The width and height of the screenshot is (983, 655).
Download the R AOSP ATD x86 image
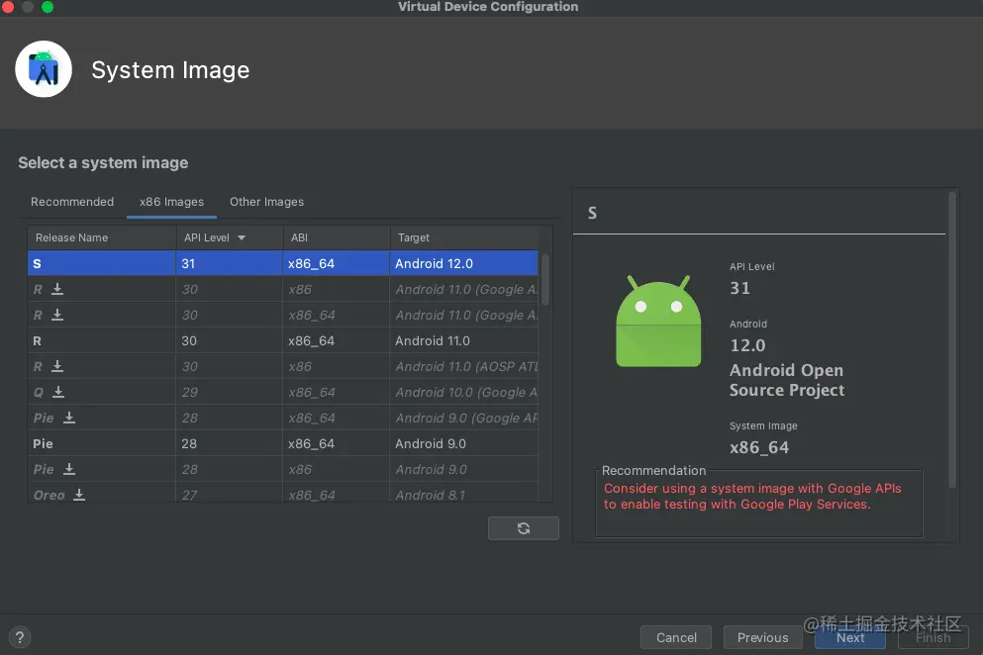tap(57, 366)
